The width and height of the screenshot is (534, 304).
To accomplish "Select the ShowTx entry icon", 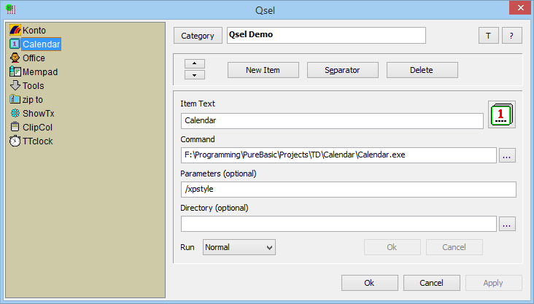I will pos(15,114).
